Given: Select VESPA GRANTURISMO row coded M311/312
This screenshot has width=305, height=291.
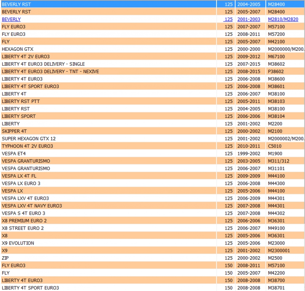Looking at the screenshot, I should tap(152, 161).
